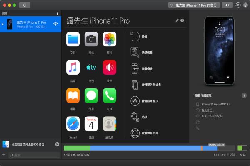
Task: Click the Wi-Fi connection toolbar icon
Action: pyautogui.click(x=238, y=5)
